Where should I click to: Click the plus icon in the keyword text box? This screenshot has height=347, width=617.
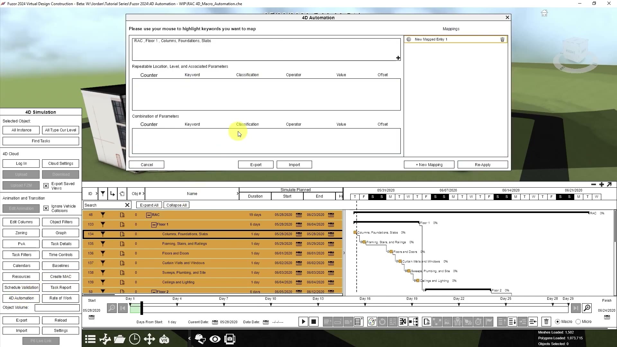pyautogui.click(x=398, y=58)
